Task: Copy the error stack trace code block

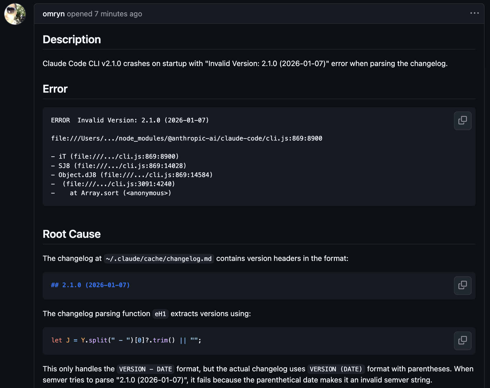Action: pos(463,120)
